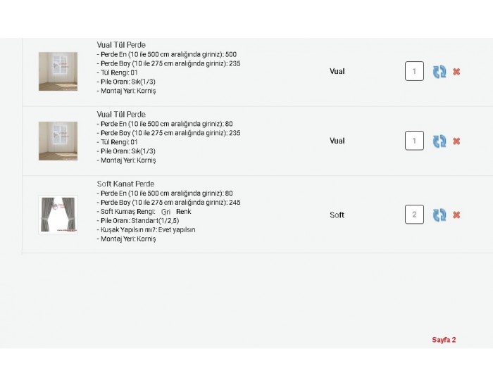Click the Gri color value of Soft curtain
The height and width of the screenshot is (387, 493).
tap(166, 212)
